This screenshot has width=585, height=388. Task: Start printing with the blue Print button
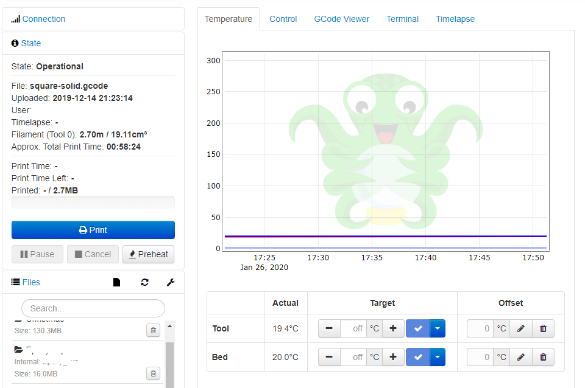[93, 230]
